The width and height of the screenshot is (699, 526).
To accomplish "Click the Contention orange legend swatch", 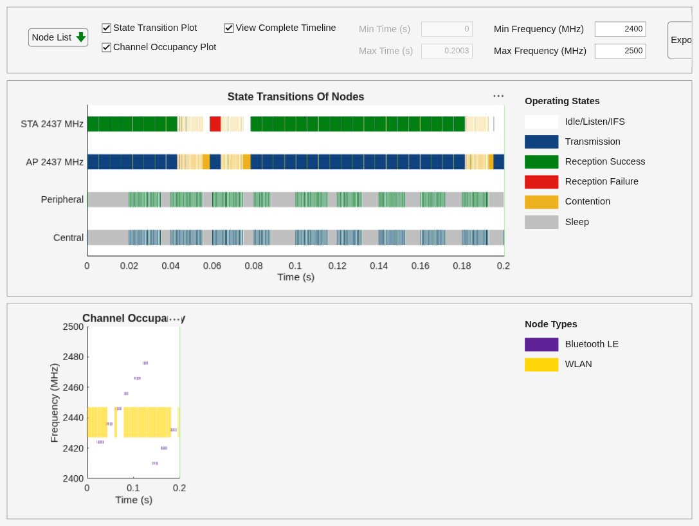I will [x=541, y=202].
